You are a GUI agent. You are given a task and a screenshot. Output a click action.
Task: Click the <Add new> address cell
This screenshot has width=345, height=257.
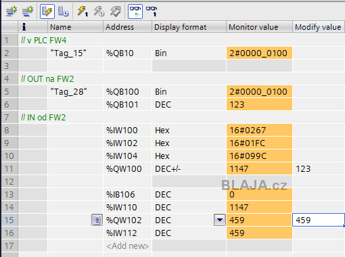[128, 246]
